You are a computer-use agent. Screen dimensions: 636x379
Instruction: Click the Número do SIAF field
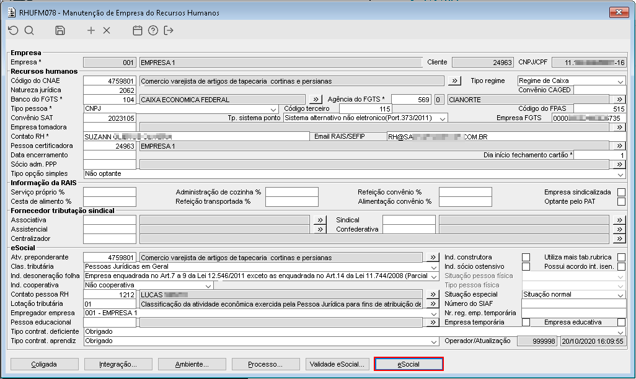point(573,303)
